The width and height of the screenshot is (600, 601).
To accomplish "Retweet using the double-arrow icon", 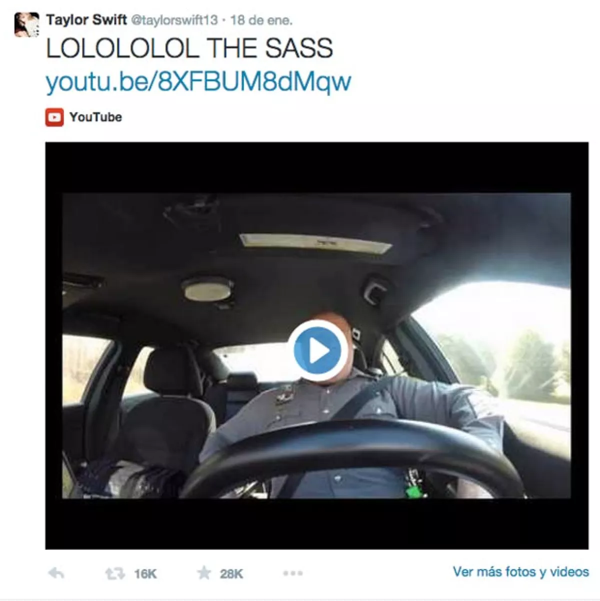I will tap(115, 573).
